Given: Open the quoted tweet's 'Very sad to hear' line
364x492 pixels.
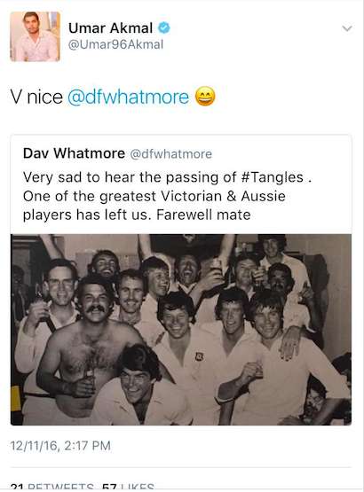Looking at the screenshot, I should (167, 177).
